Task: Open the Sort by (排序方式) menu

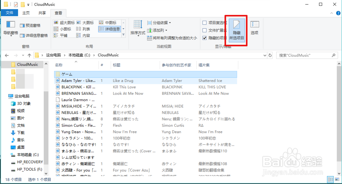Action: click(138, 28)
